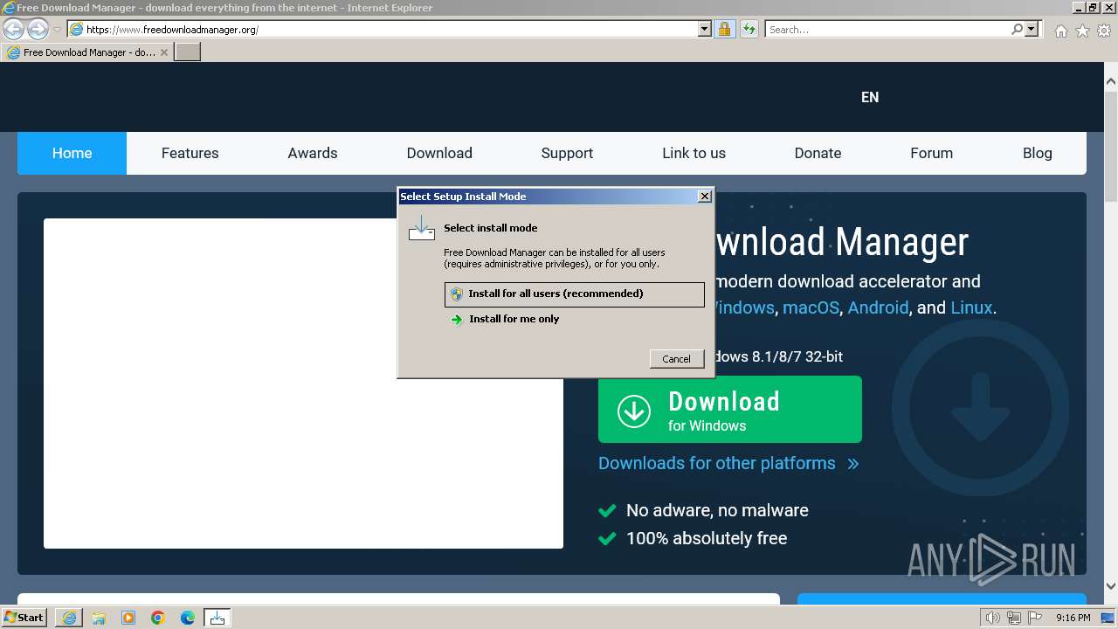
Task: Click the browser Forward arrow button
Action: click(38, 29)
